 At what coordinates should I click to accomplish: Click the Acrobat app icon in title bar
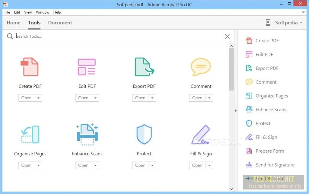5,4
